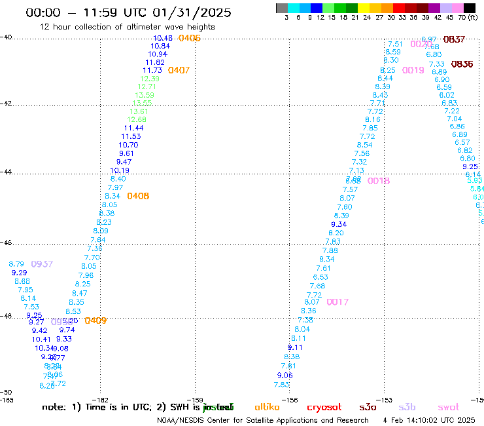Select the wave height value 9.06
Viewport: 484px width, 426px height.
coord(285,376)
